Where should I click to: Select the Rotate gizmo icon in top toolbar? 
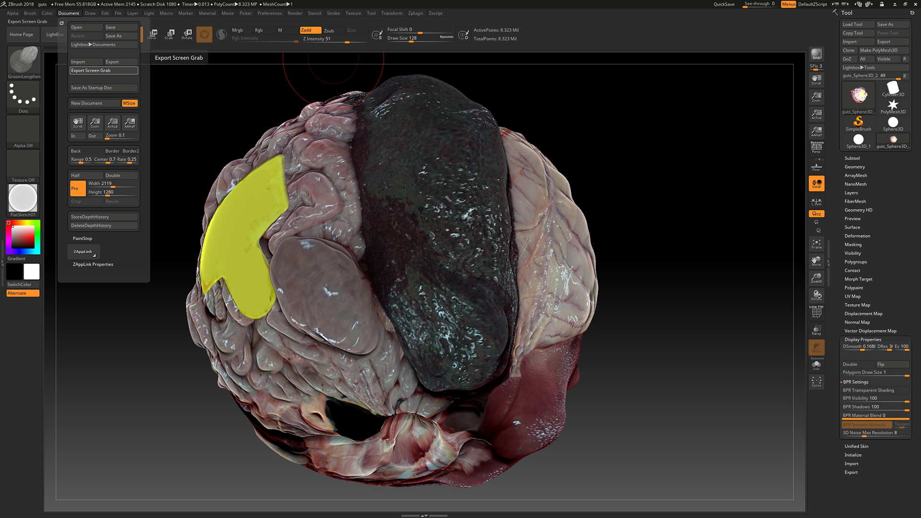pyautogui.click(x=187, y=34)
